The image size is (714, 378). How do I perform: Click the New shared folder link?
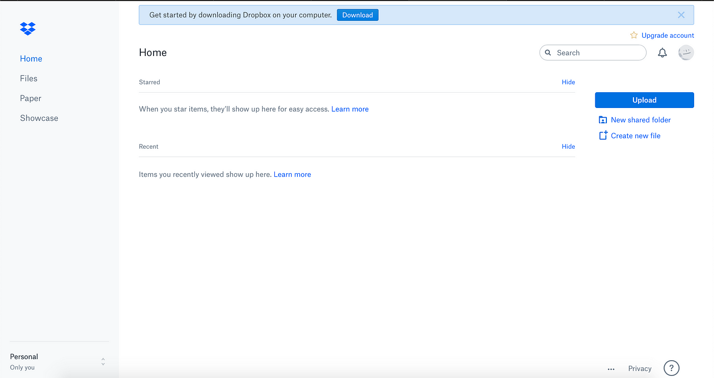[x=641, y=120]
